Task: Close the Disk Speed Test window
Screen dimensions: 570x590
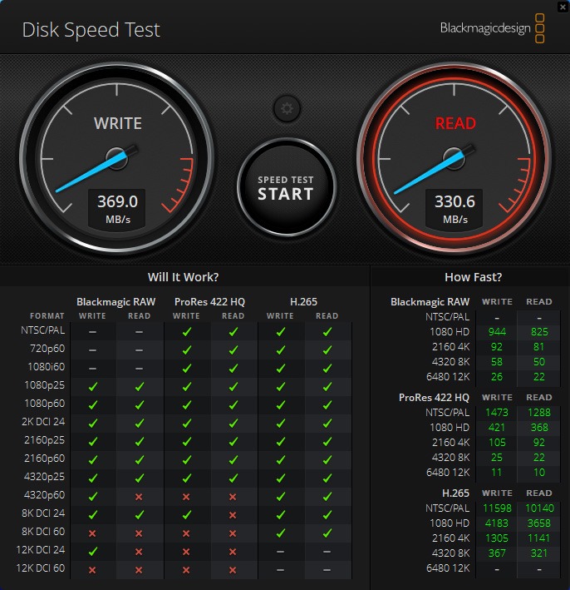Action: (563, 7)
